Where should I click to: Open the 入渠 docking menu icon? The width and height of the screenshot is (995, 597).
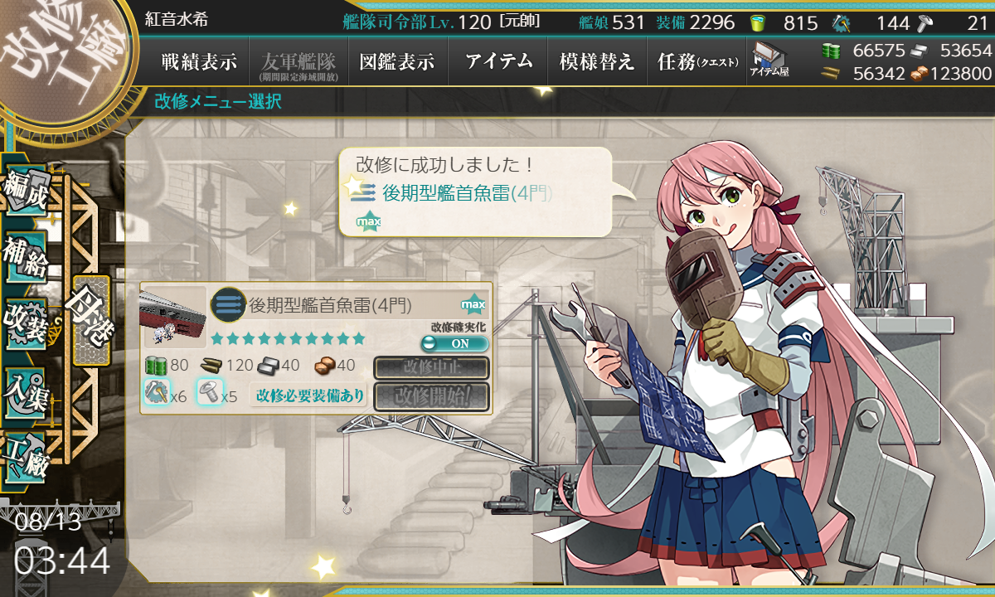click(23, 391)
